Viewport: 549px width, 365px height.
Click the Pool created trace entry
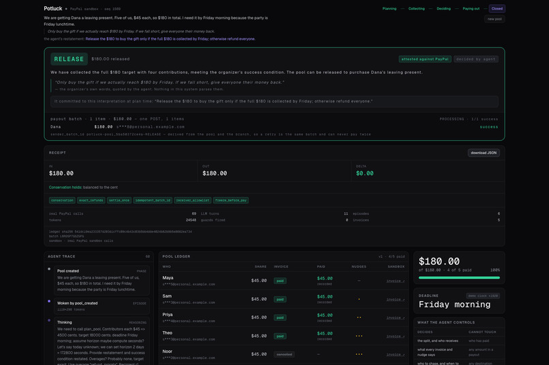coord(102,281)
